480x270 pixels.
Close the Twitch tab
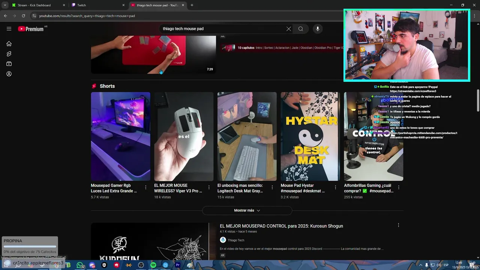pyautogui.click(x=123, y=5)
